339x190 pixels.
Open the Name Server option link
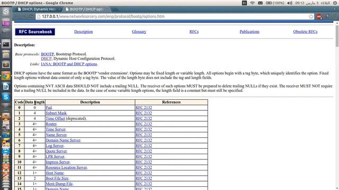56,135
